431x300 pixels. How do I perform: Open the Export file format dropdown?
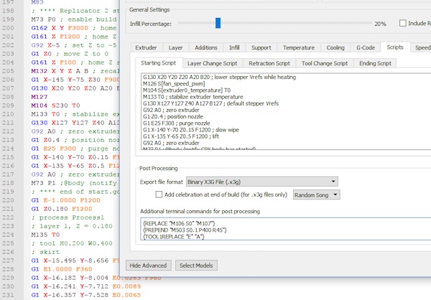pyautogui.click(x=262, y=182)
